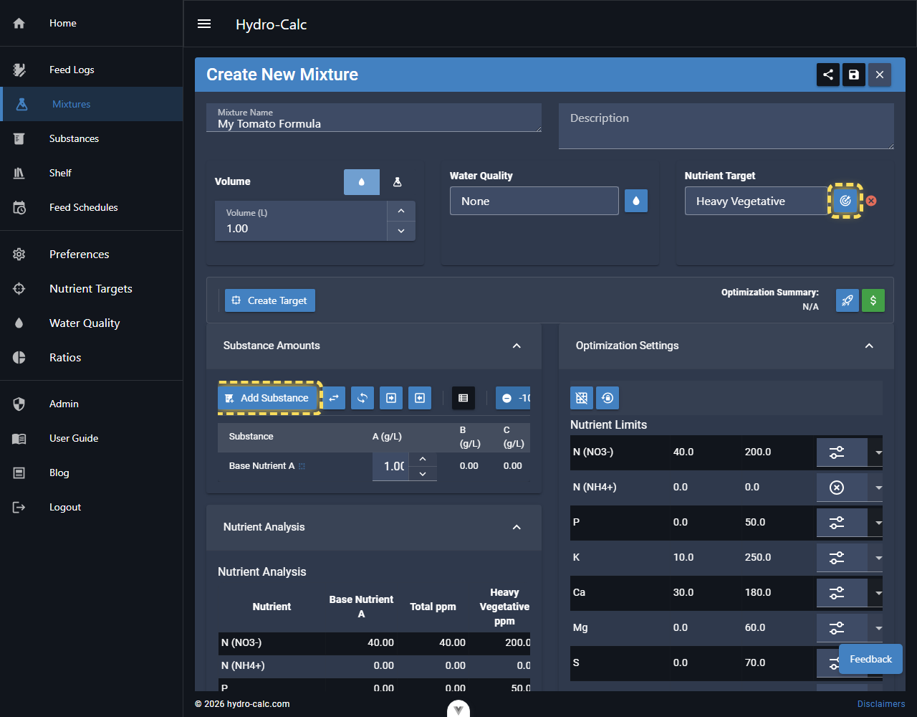Increase Volume with up arrow

point(401,211)
